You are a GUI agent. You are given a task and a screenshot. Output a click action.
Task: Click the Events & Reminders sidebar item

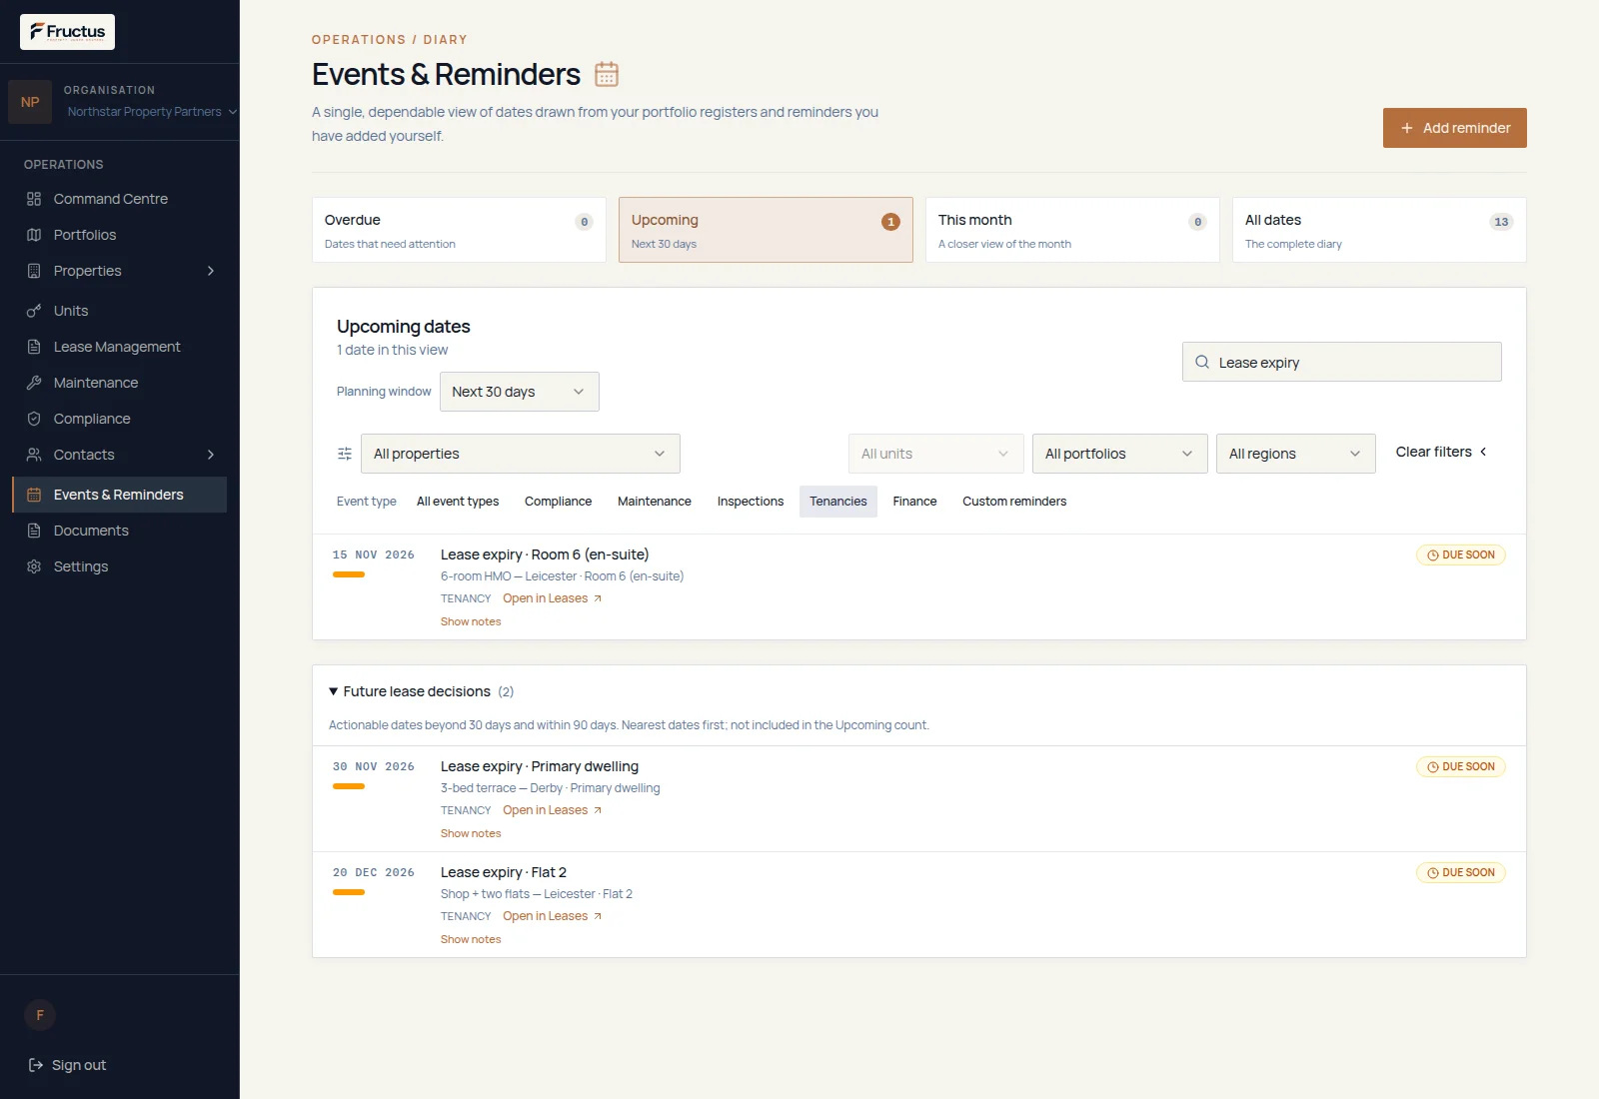pyautogui.click(x=119, y=495)
